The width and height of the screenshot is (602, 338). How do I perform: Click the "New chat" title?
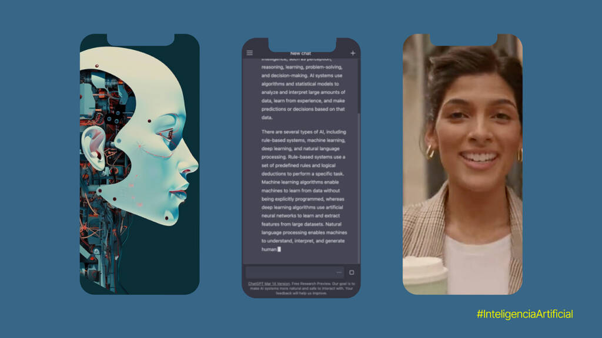pyautogui.click(x=300, y=53)
